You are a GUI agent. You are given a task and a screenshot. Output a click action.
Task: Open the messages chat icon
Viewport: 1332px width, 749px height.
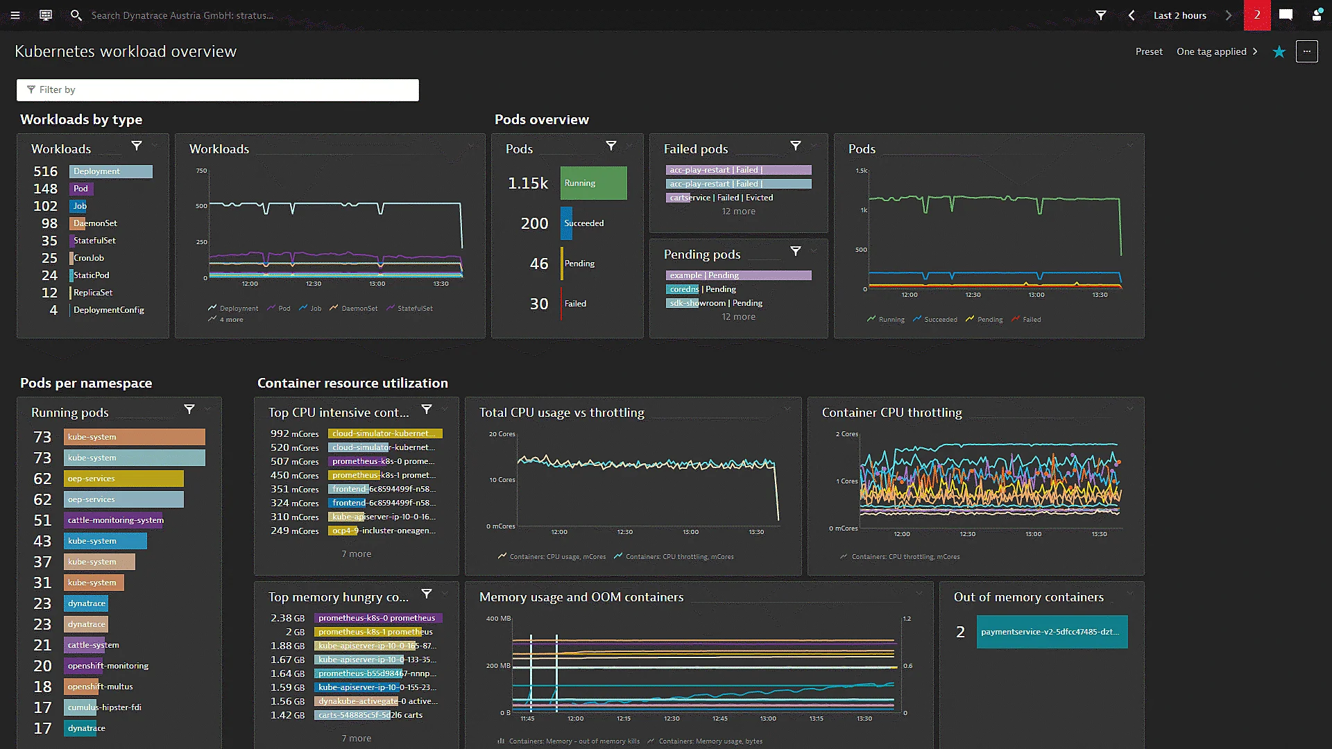point(1286,15)
